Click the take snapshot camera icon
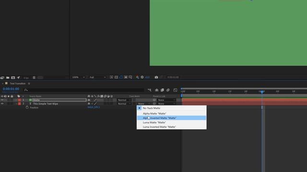 coord(156,77)
